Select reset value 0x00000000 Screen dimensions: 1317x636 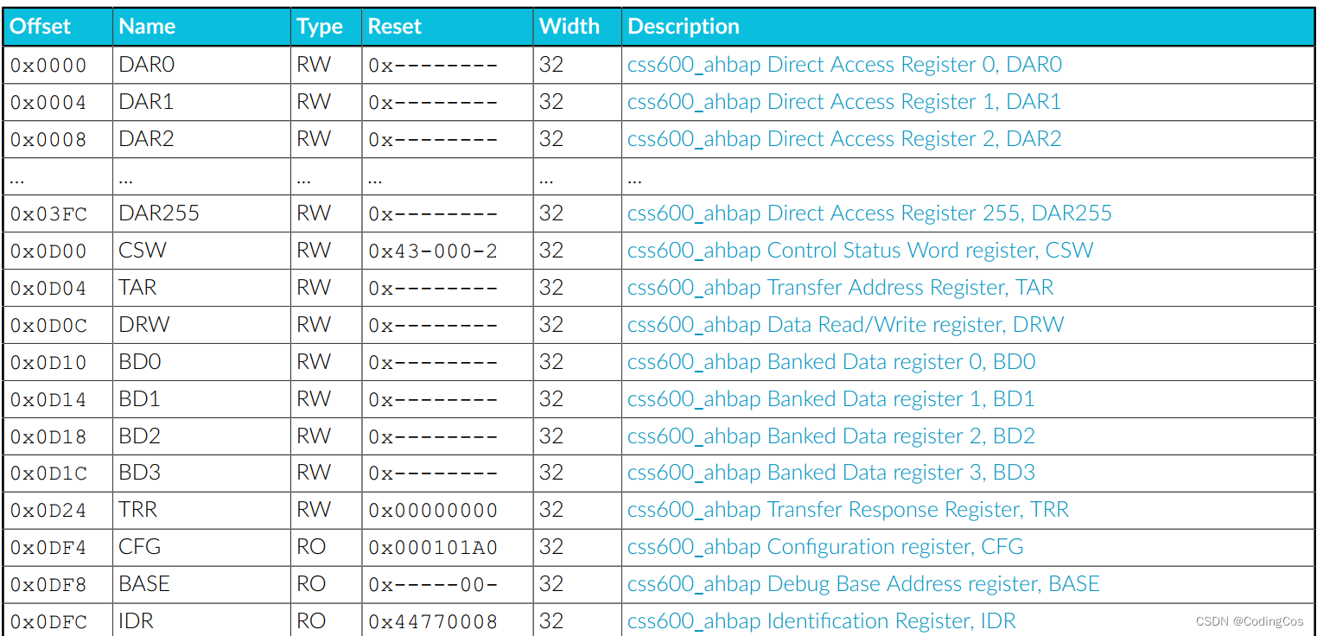pos(433,511)
